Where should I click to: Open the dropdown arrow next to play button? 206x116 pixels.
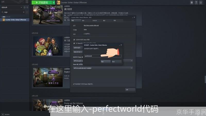[54, 3]
